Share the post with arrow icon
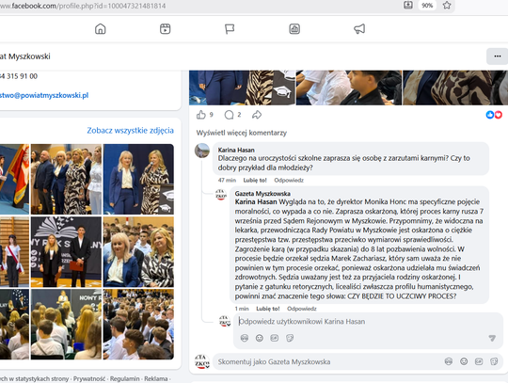This screenshot has height=383, width=508. (x=257, y=115)
